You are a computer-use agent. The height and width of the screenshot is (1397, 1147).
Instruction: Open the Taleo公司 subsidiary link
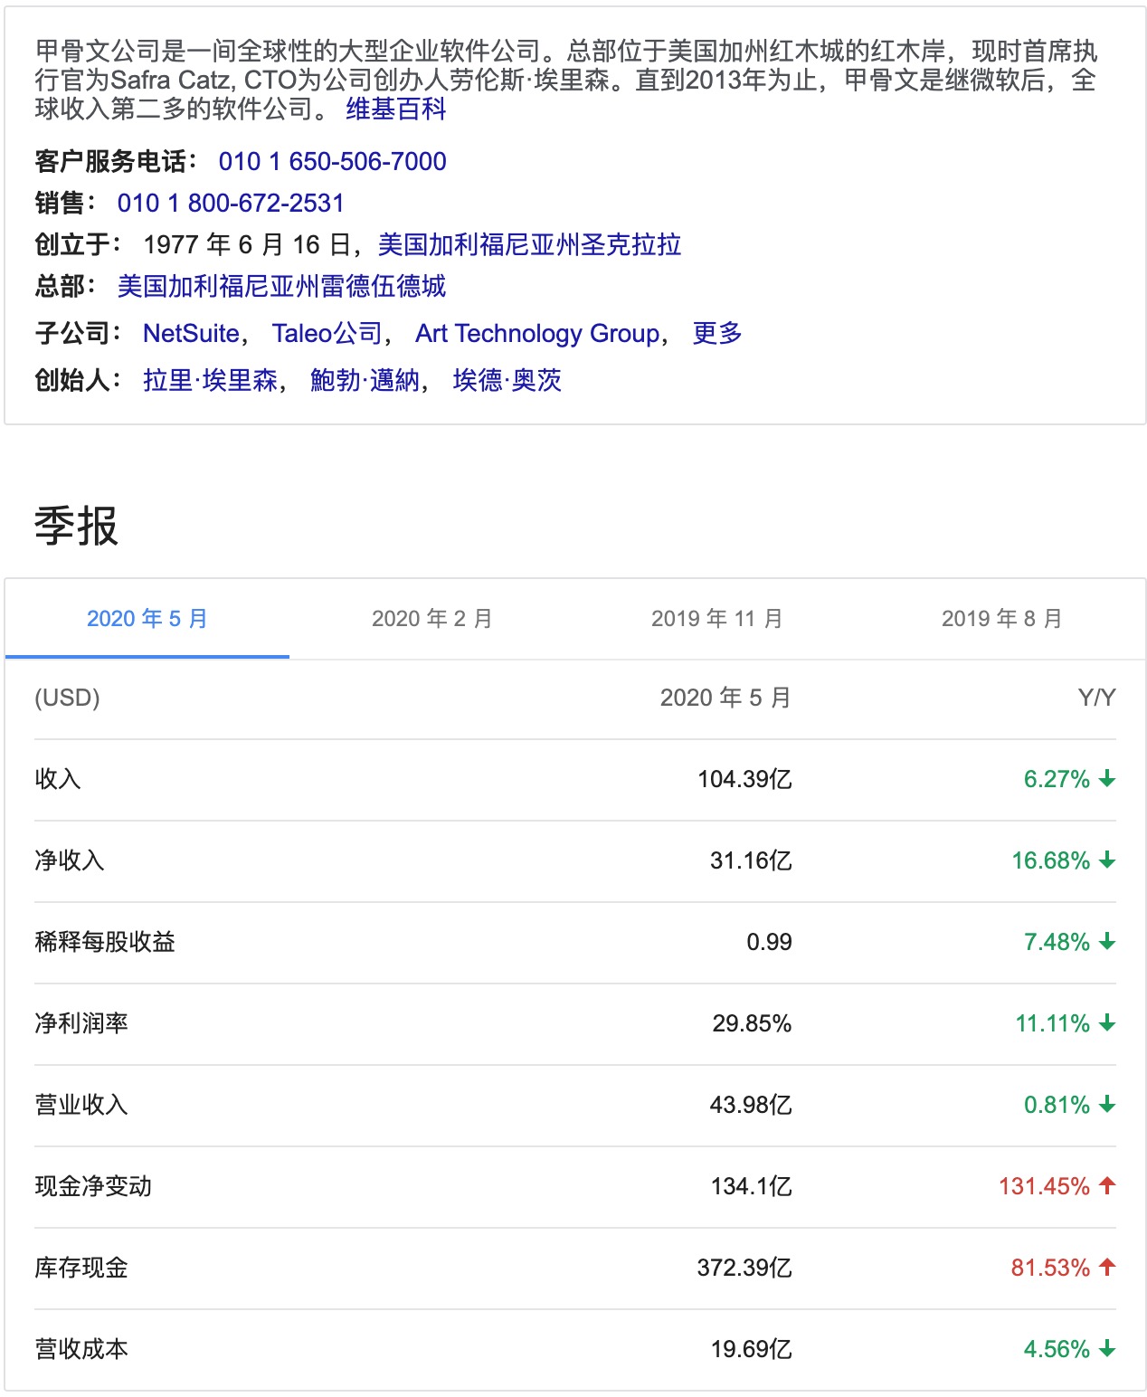[327, 333]
